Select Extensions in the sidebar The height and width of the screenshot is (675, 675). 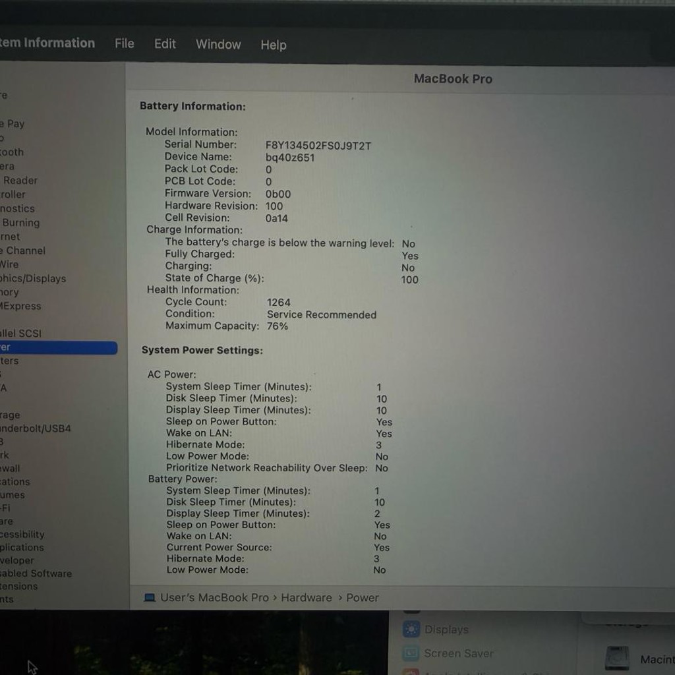(x=19, y=586)
